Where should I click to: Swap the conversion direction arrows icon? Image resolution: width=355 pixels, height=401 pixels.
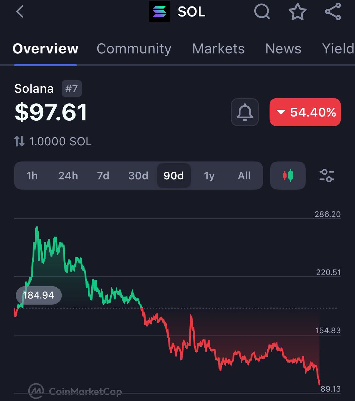coord(19,141)
